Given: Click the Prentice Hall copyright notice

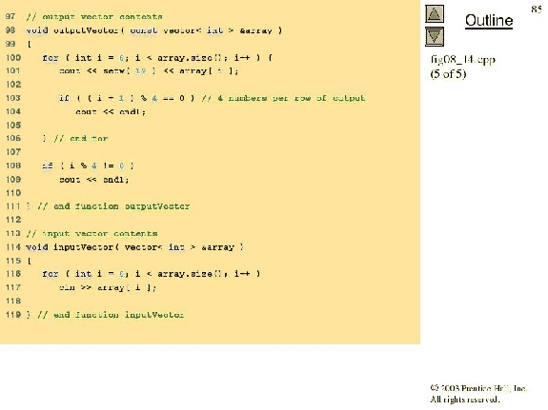Looking at the screenshot, I should (478, 388).
